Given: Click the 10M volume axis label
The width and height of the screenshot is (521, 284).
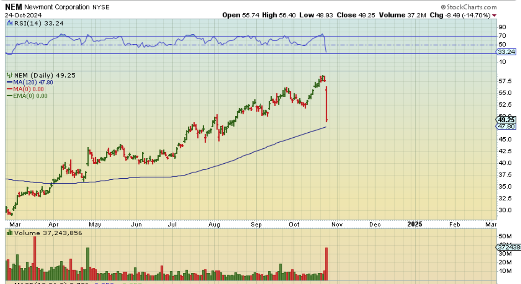Looking at the screenshot, I should point(504,271).
